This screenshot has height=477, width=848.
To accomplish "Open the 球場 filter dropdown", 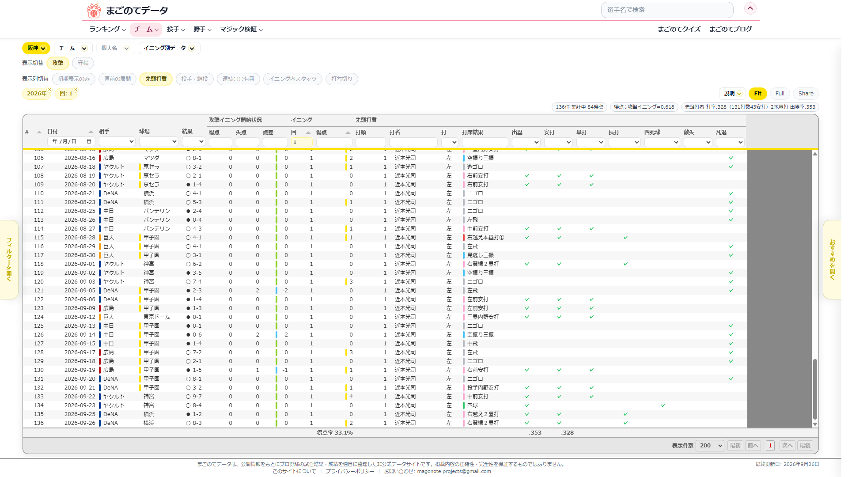I will point(159,142).
